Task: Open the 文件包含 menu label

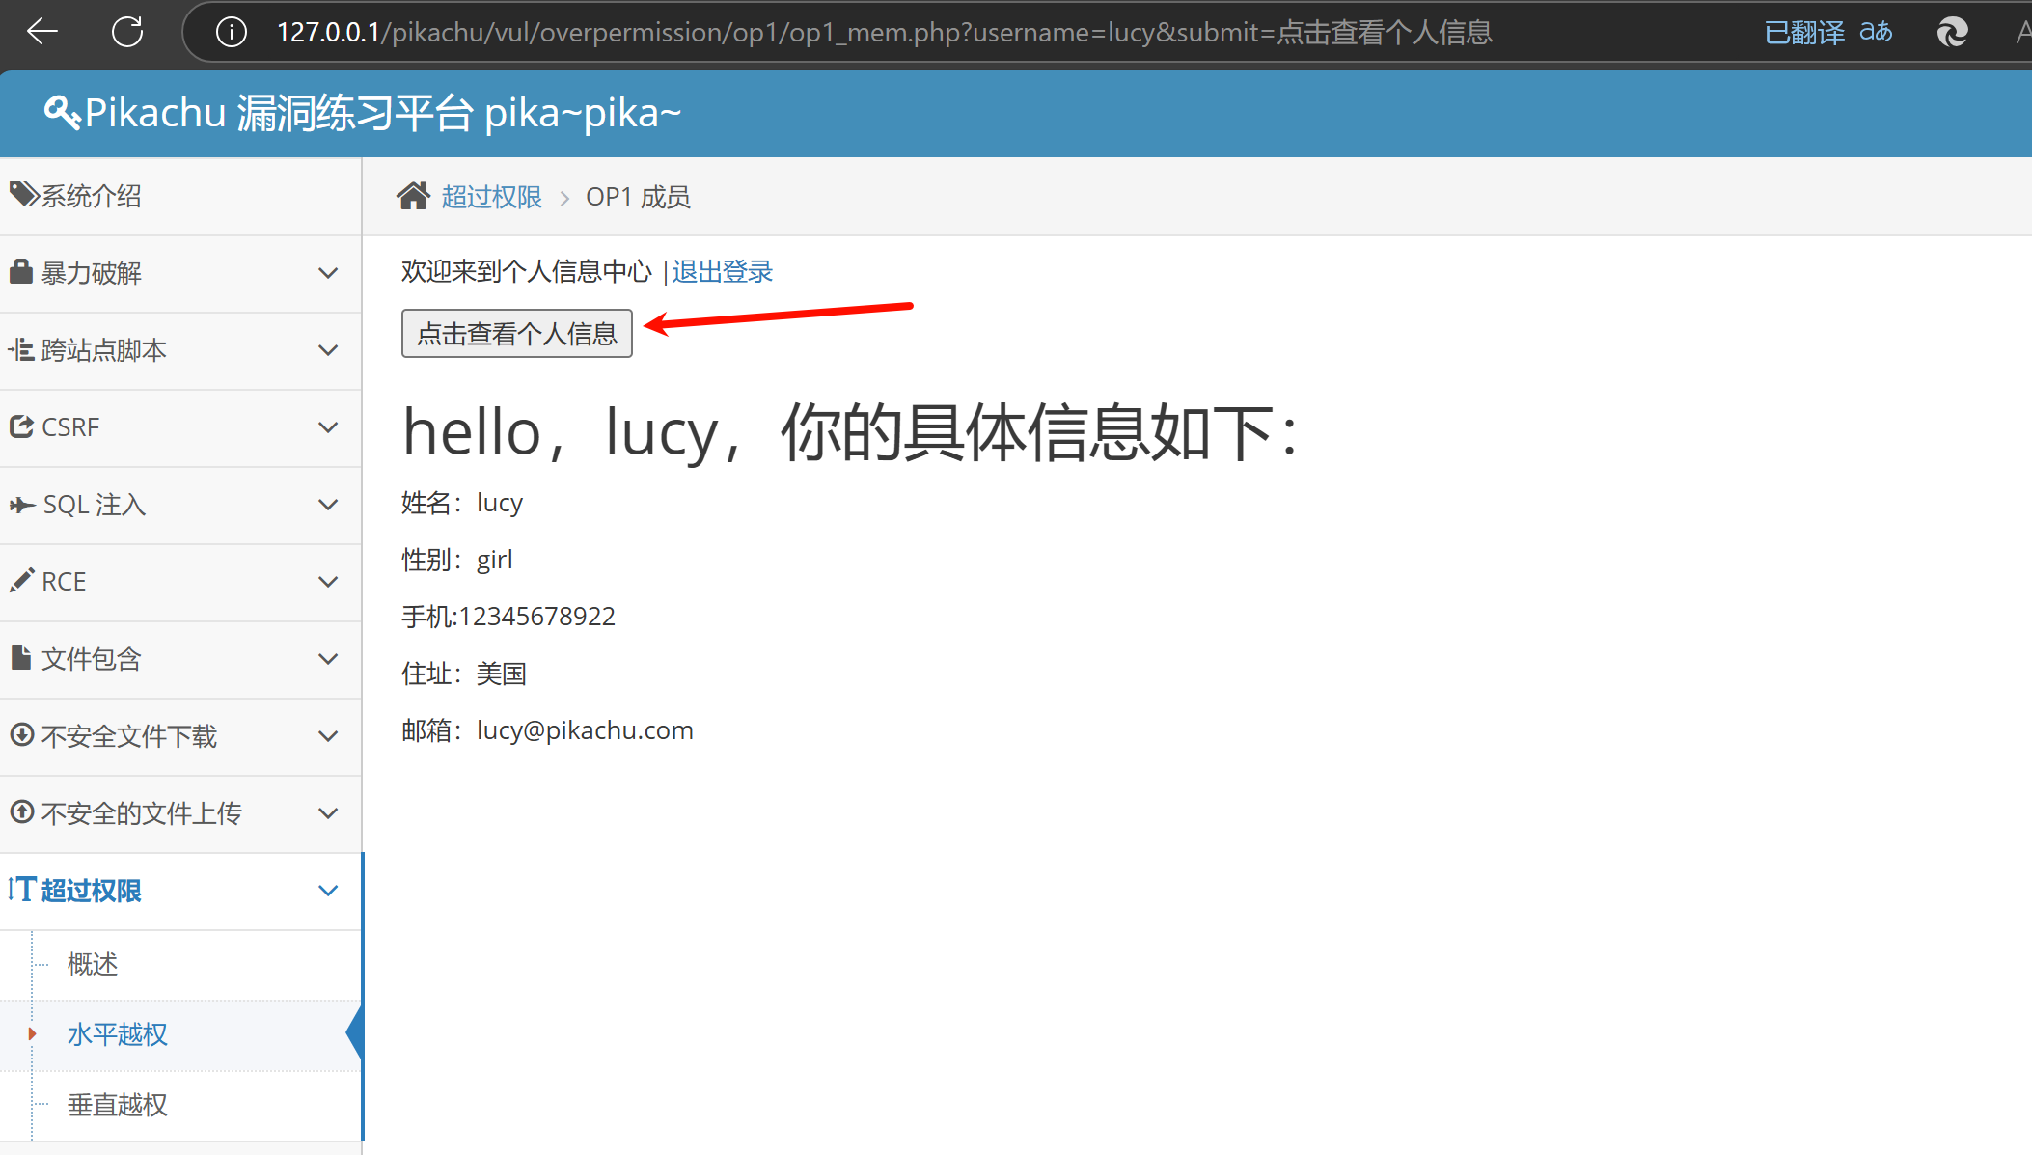Action: coord(92,659)
